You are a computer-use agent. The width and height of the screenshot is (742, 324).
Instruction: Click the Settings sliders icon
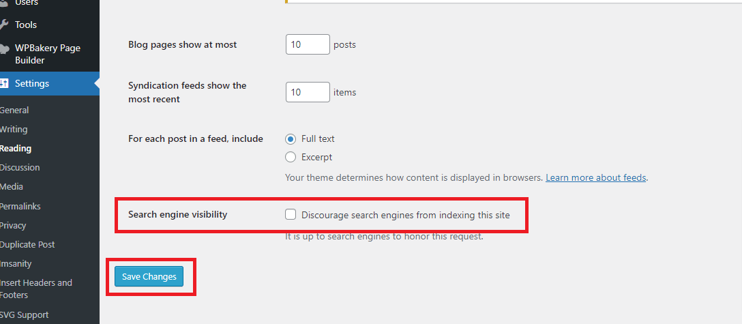pyautogui.click(x=3, y=84)
